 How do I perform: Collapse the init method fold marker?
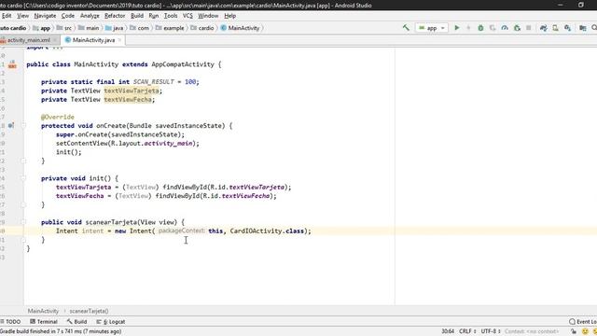(x=23, y=178)
